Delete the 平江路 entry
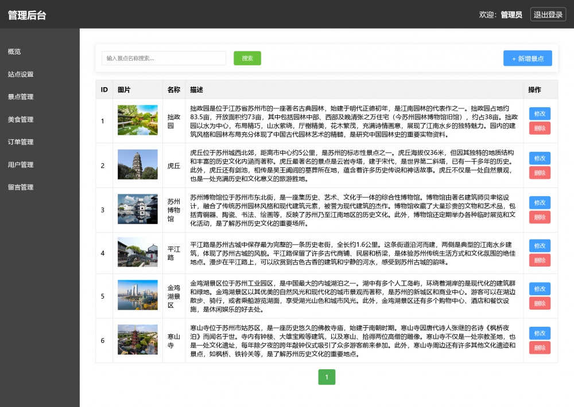Viewport: 574px width, 407px height. pyautogui.click(x=540, y=260)
